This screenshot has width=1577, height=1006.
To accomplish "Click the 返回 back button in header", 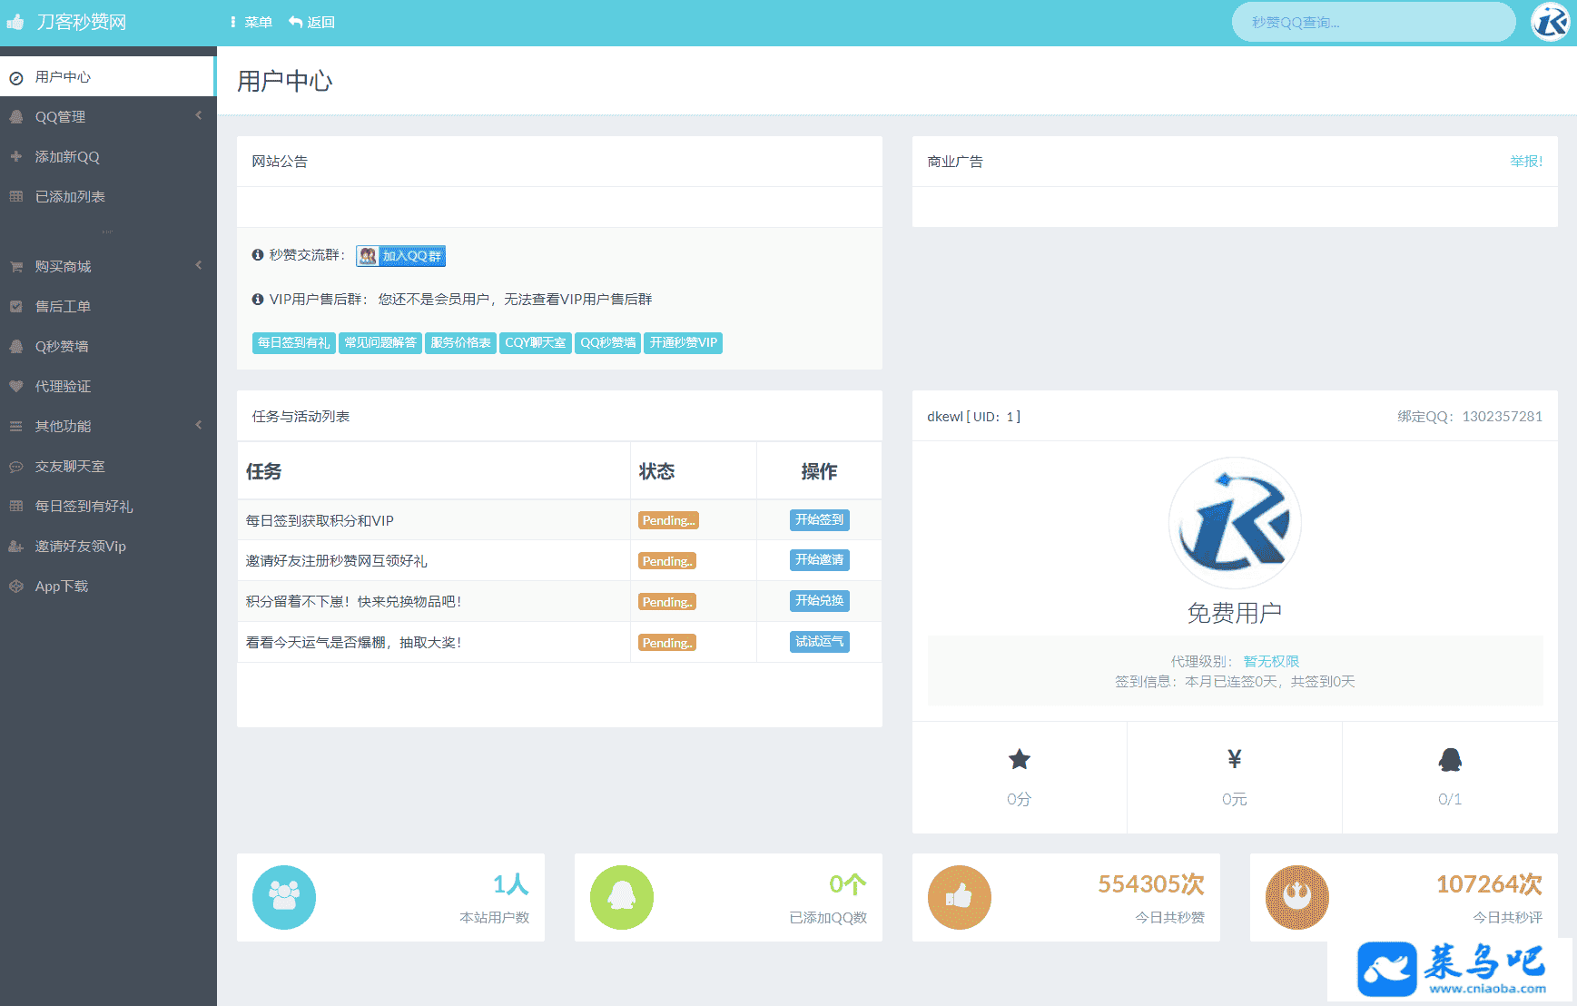I will [312, 22].
